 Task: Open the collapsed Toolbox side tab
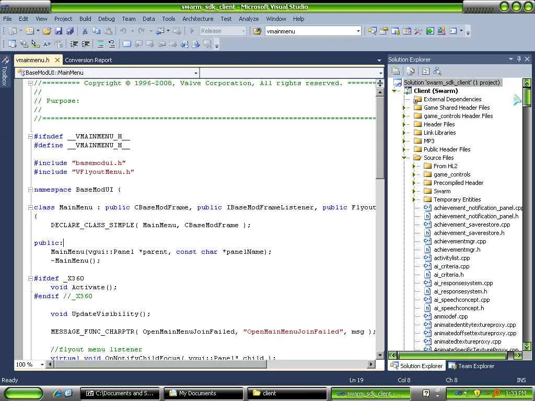coord(5,71)
